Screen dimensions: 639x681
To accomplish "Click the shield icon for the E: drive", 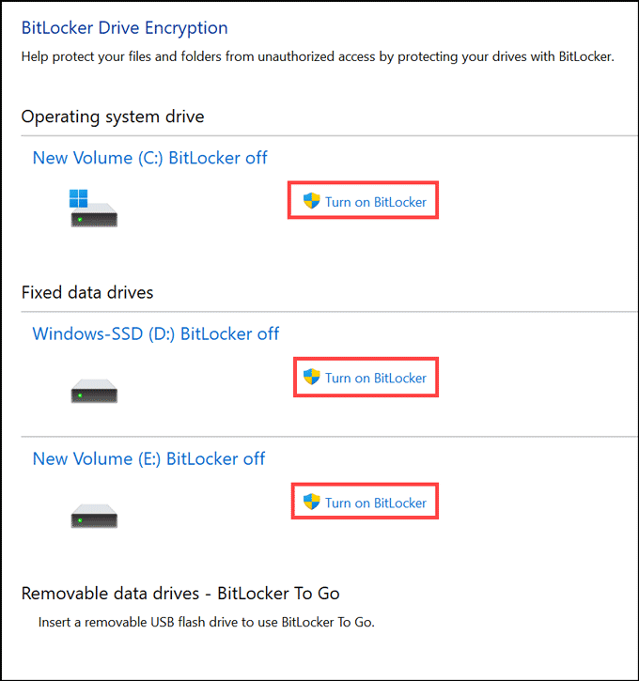I will pos(312,503).
